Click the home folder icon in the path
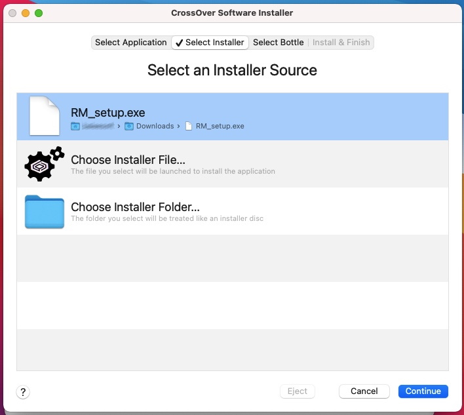 (75, 126)
